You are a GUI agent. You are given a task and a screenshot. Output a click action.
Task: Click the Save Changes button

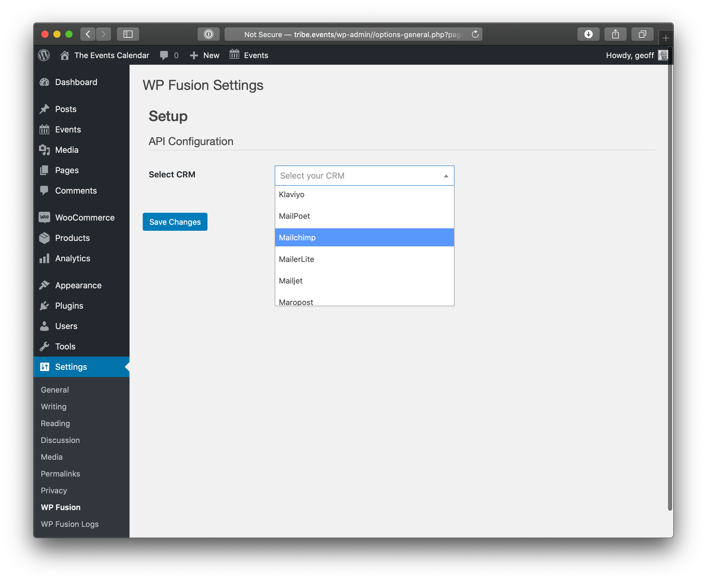point(175,222)
